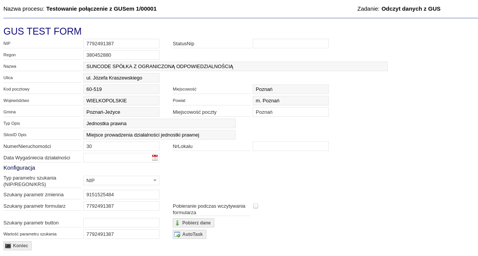The image size is (478, 256).
Task: Open the calendar picker for Data Wygaśniecia działalności
Action: tap(155, 157)
